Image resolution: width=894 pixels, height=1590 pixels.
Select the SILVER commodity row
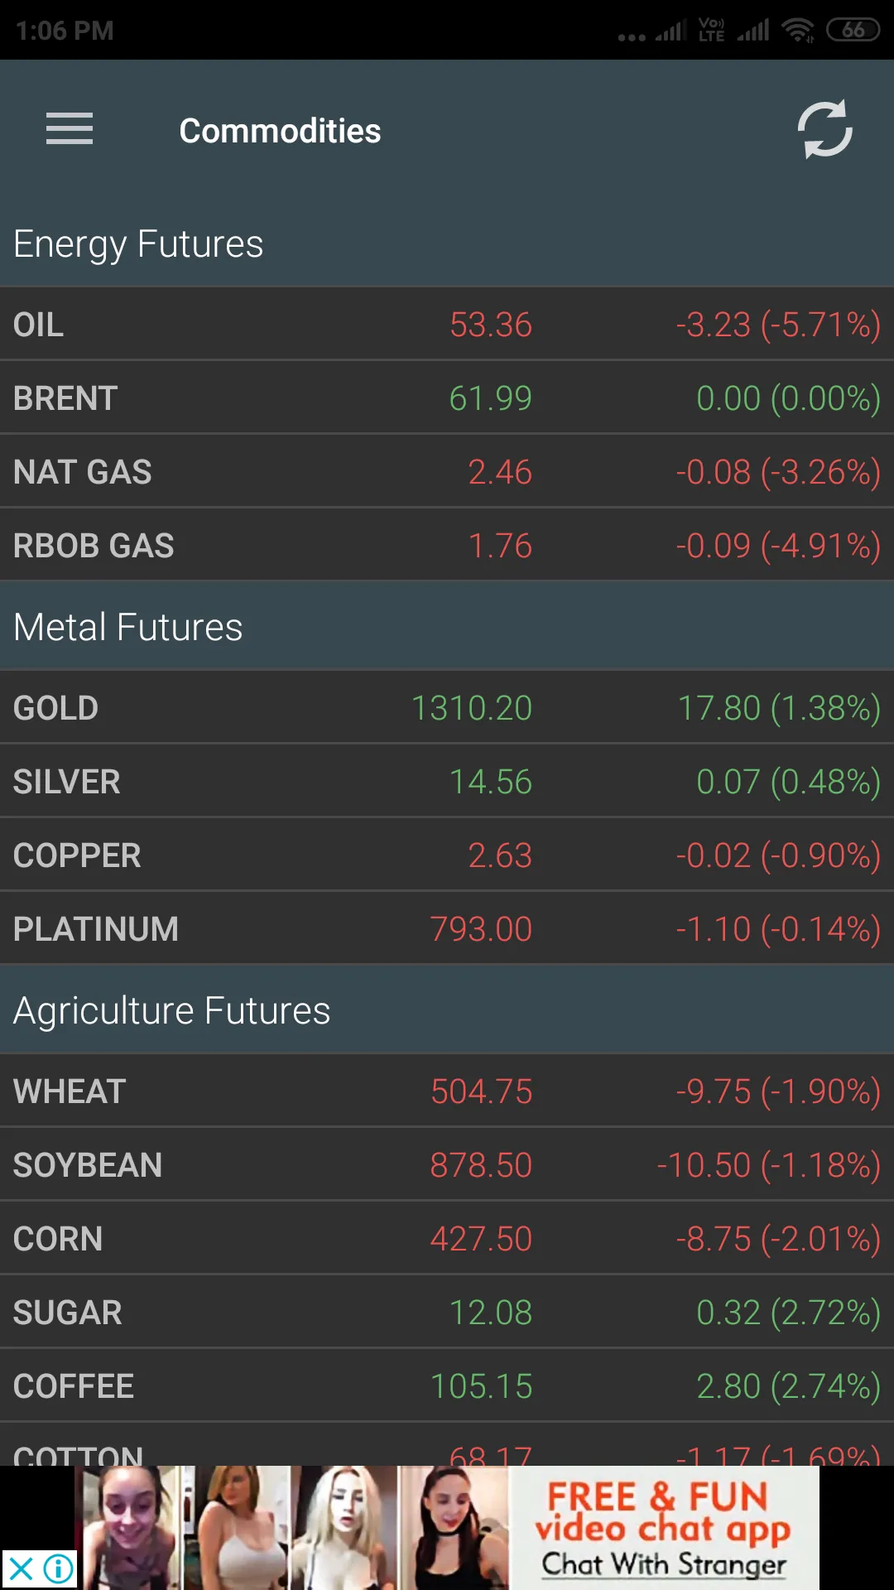click(x=447, y=781)
